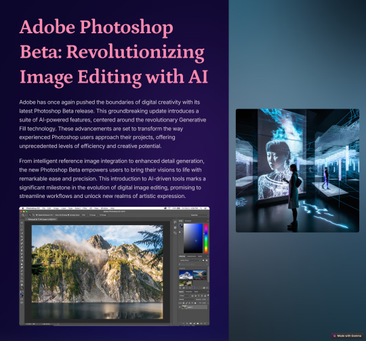The height and width of the screenshot is (341, 366).
Task: Select the Move tool atop Photoshop toolbar
Action: point(22,222)
